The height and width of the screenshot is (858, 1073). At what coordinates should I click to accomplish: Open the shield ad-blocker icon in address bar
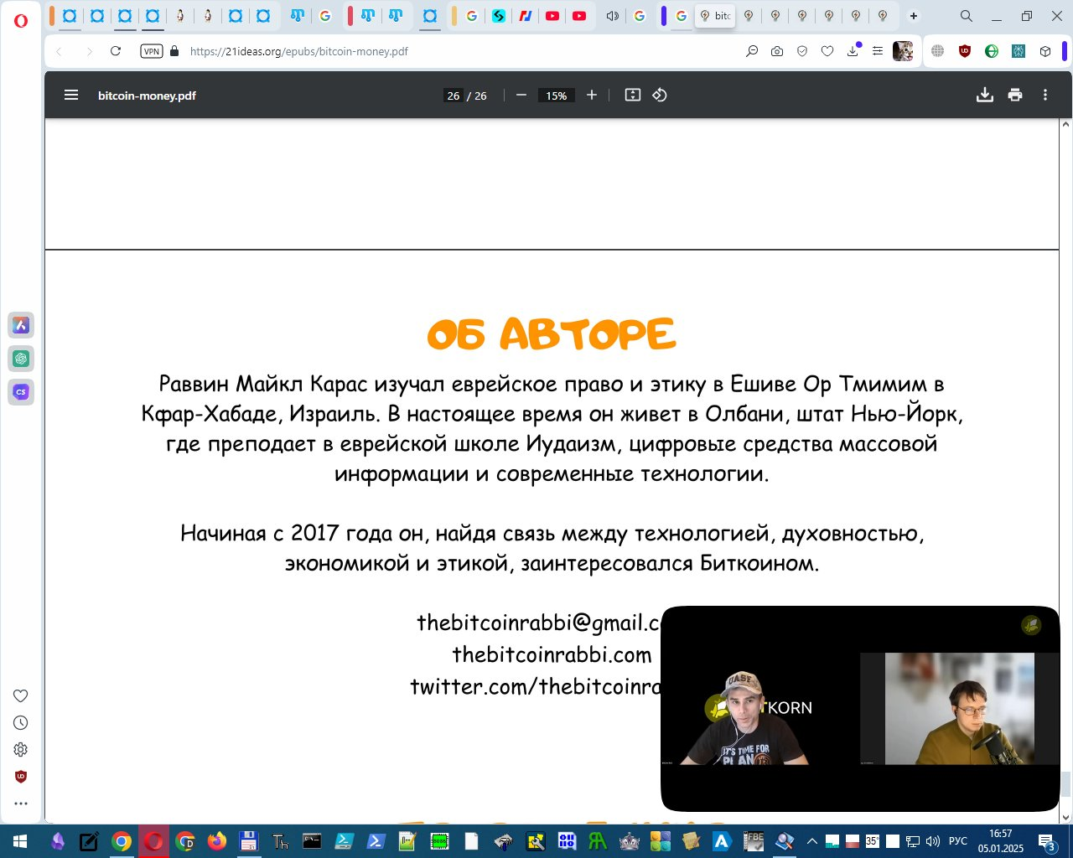point(802,51)
